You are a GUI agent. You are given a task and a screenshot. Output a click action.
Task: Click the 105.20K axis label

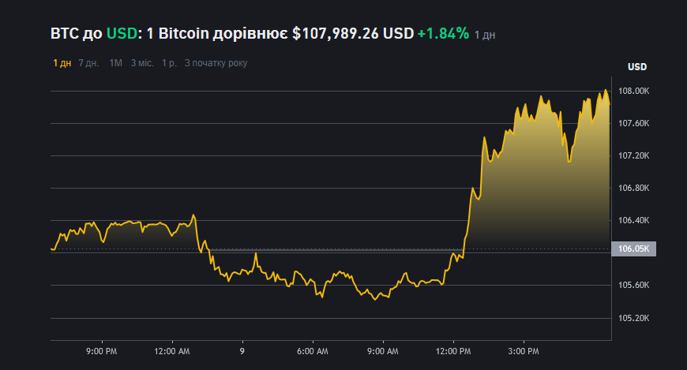coord(633,319)
